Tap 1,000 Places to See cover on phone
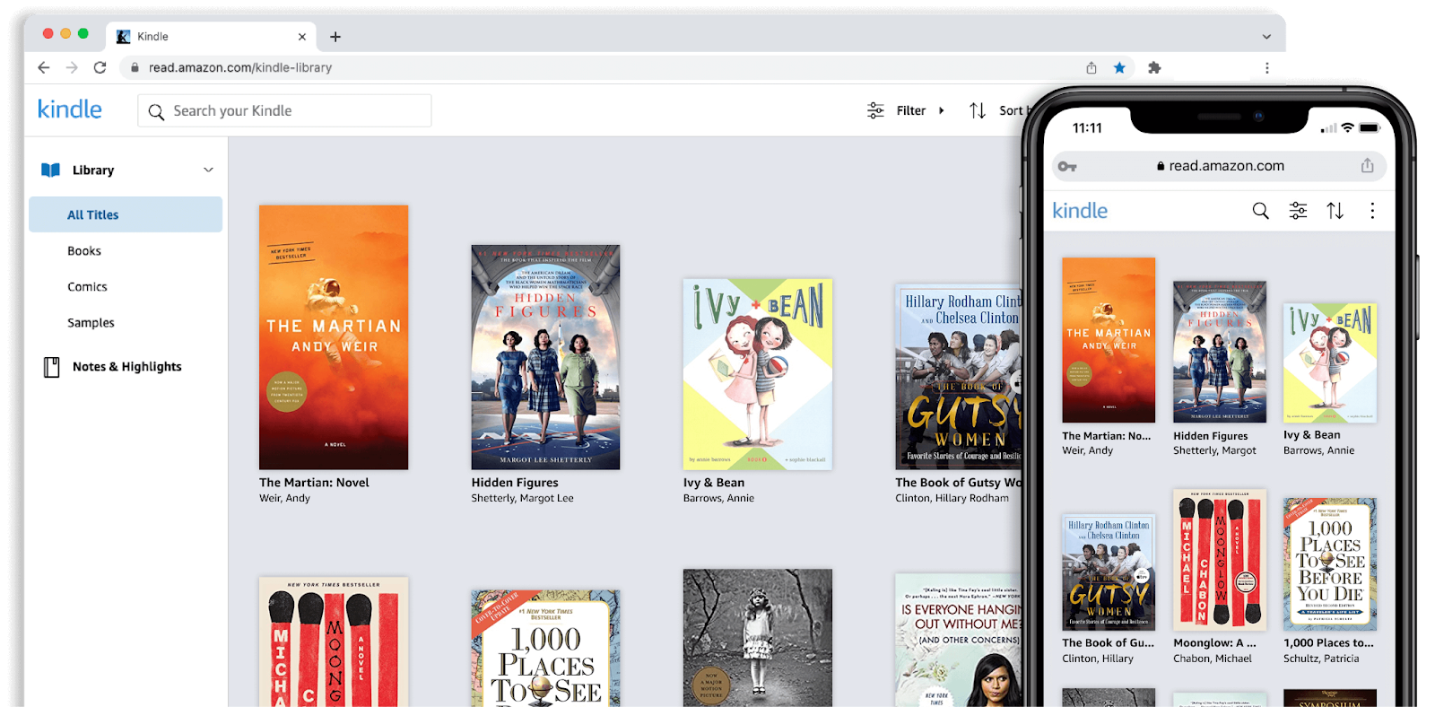The height and width of the screenshot is (707, 1435). point(1330,564)
